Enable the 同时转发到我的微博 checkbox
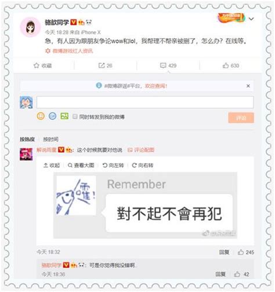Screen dimensions: 275x292 (75, 116)
